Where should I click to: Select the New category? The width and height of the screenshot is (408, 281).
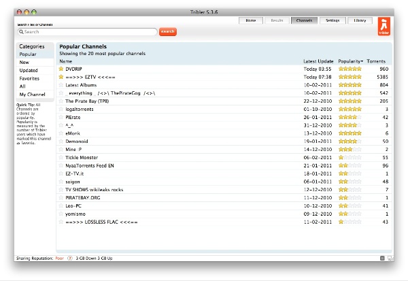point(35,62)
